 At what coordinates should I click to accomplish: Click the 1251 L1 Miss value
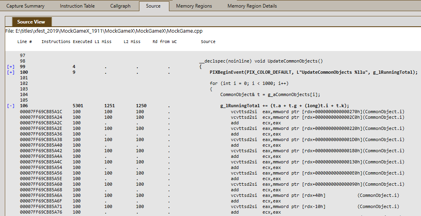pos(109,106)
